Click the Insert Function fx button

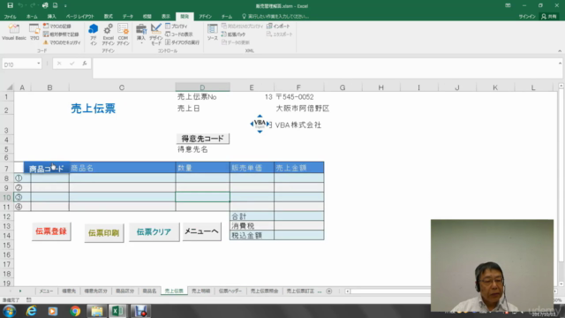point(85,64)
